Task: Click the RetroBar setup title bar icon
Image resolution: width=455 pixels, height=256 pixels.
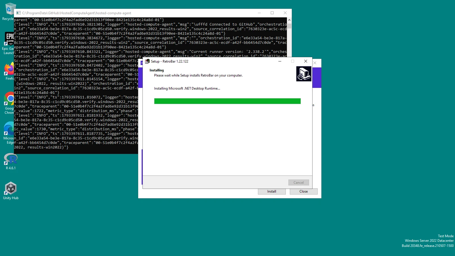Action: click(147, 61)
